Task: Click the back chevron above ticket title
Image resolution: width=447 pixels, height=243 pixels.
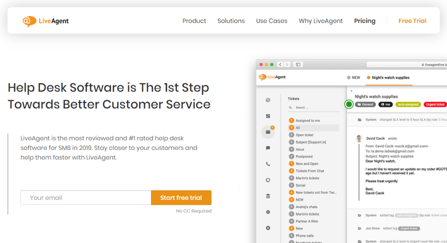Action: click(351, 91)
